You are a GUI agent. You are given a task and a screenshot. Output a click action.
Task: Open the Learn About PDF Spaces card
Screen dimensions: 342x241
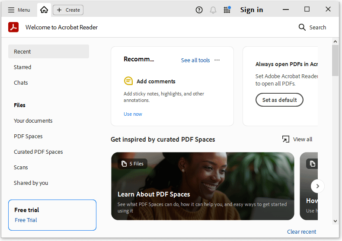pos(203,186)
